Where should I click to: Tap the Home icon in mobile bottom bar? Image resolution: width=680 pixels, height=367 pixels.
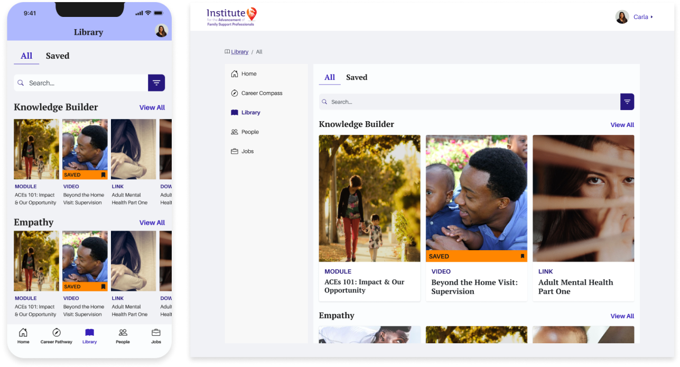click(23, 333)
